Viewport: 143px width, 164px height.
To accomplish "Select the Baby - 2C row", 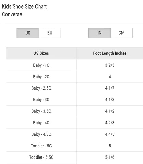I will point(75,77).
